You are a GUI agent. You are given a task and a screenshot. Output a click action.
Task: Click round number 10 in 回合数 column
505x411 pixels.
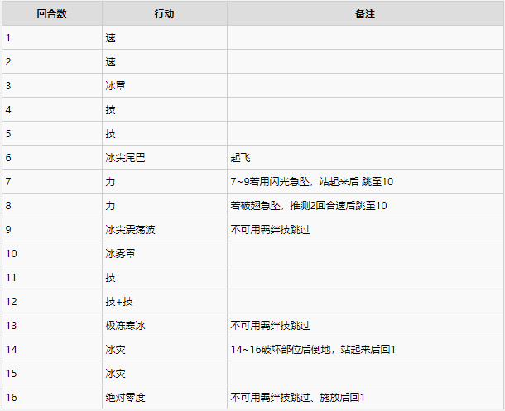click(11, 254)
